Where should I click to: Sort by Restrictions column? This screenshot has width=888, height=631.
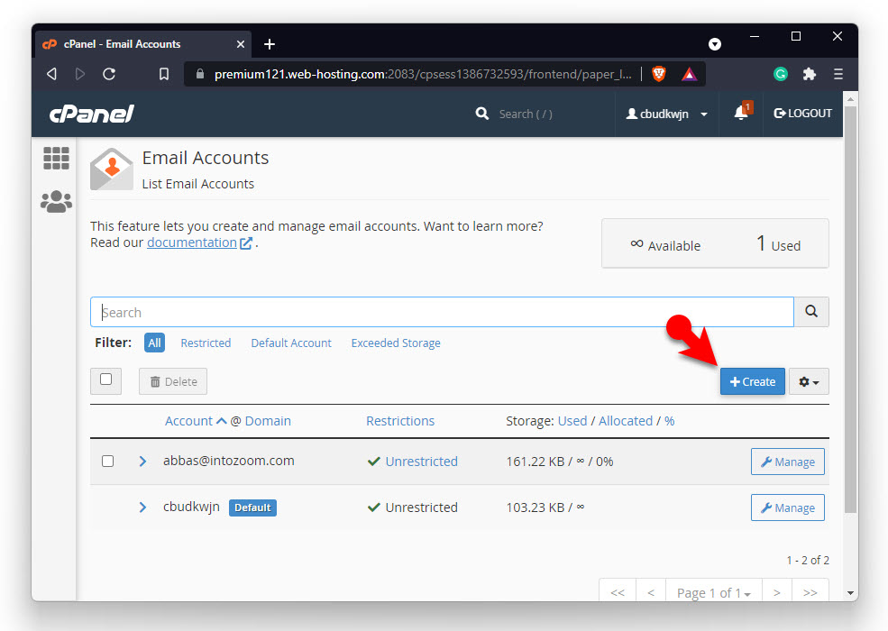400,421
